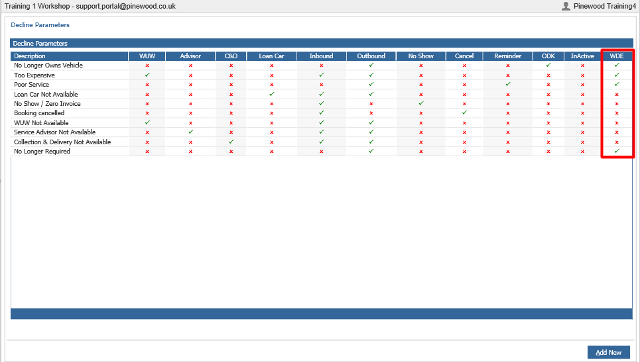Select the 'No Longer Owns Vehicle' row

322,65
